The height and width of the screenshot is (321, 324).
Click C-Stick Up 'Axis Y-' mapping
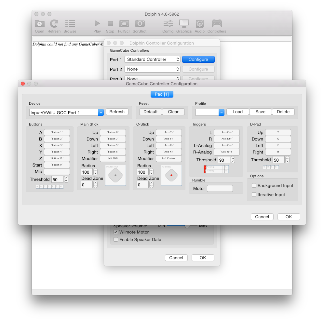coord(169,132)
